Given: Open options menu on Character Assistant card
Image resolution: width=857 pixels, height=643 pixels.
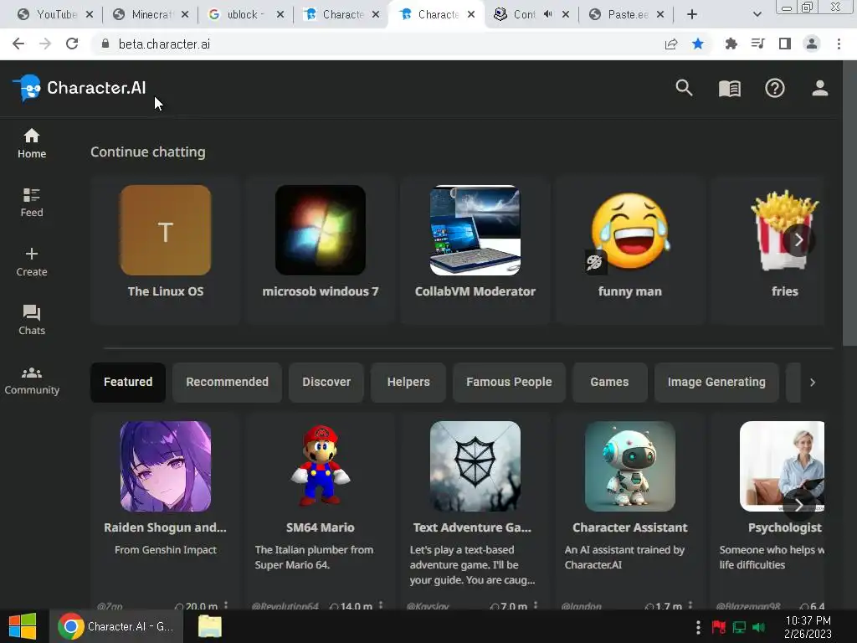Looking at the screenshot, I should (690, 604).
